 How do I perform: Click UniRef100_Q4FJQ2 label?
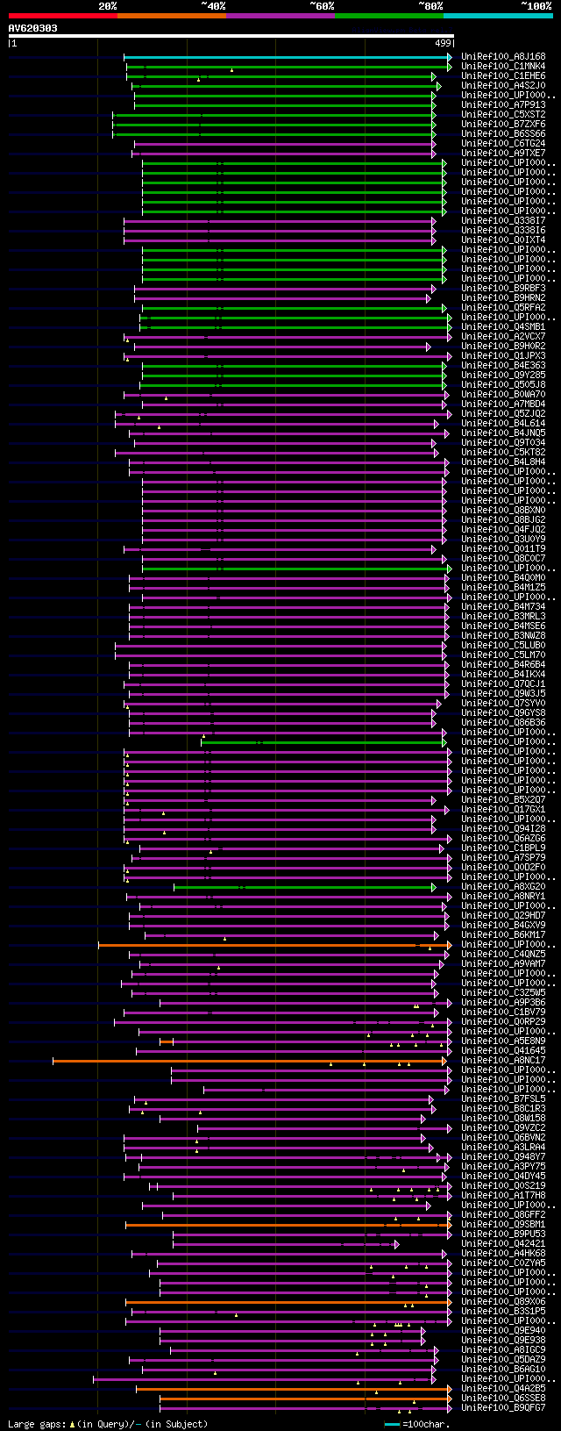(503, 529)
